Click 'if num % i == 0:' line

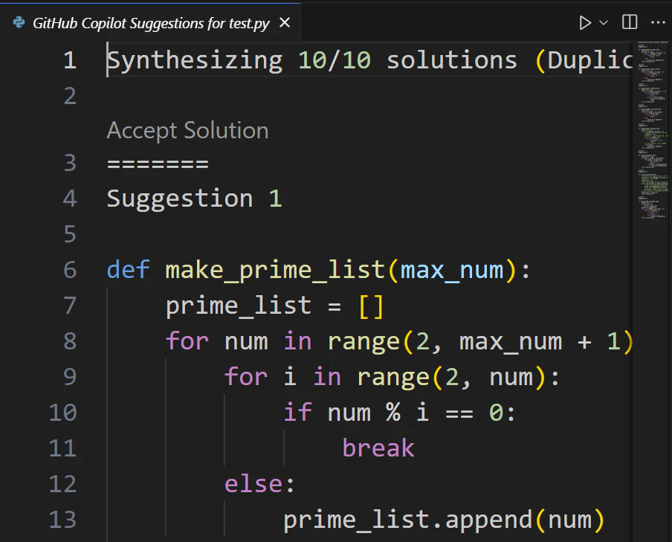[x=399, y=413]
